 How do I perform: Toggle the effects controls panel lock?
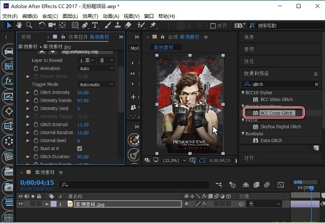(63, 36)
